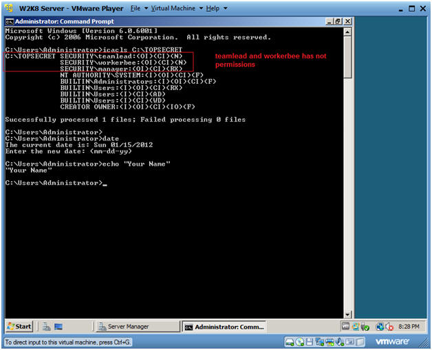Click Command Prompt scrollbar up arrow
This screenshot has height=350, width=432.
347,32
